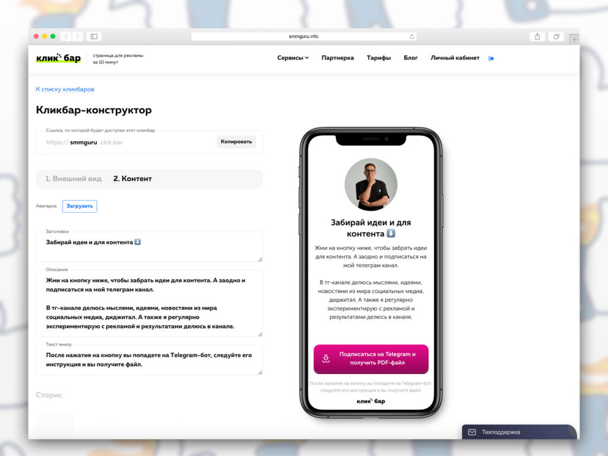Go back with Safari's back arrow
Screen dimensions: 608x456
[66, 36]
